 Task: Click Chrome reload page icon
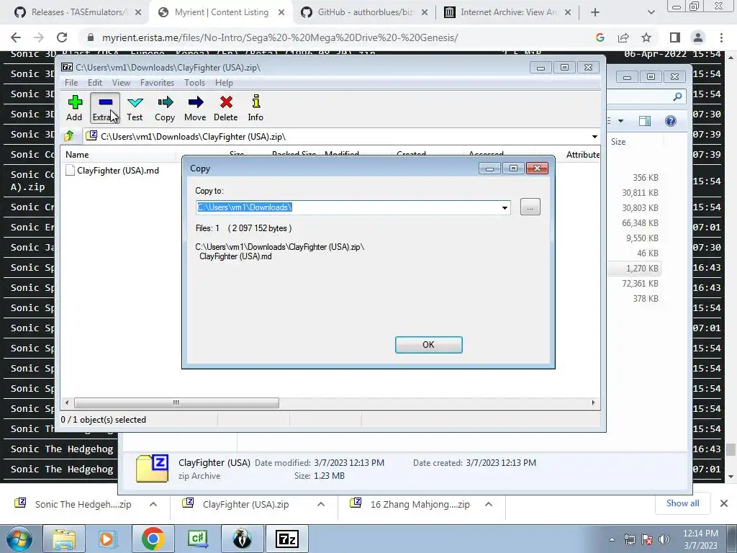click(62, 37)
